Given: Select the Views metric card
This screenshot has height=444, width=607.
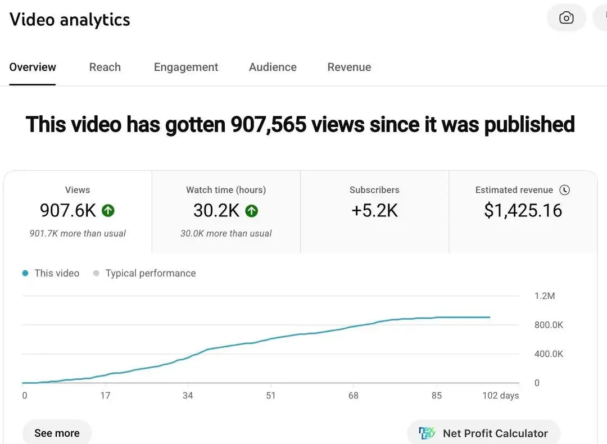Looking at the screenshot, I should pyautogui.click(x=78, y=212).
